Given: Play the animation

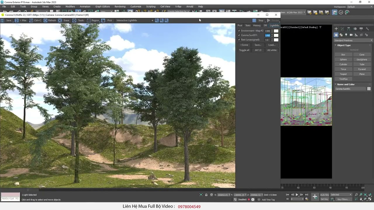Looking at the screenshot, I should click(x=297, y=195).
